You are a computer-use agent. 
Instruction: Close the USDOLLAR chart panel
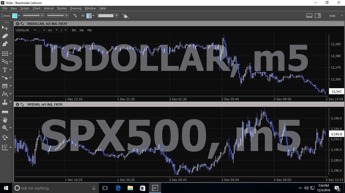click(x=17, y=24)
